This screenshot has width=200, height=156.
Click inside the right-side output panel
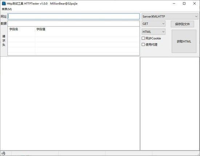coord(170,104)
